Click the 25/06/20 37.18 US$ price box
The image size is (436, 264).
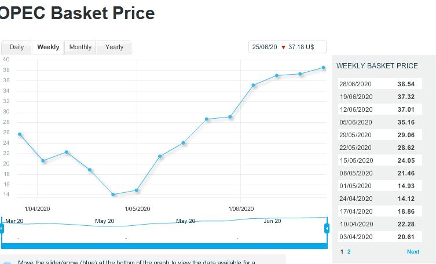pos(287,47)
